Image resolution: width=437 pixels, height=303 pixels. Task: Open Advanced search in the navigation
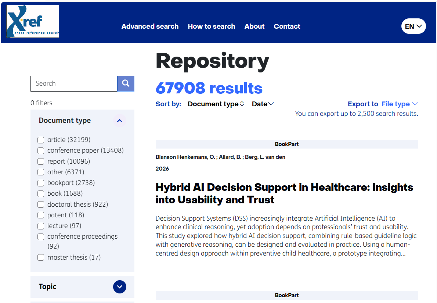[x=150, y=26]
